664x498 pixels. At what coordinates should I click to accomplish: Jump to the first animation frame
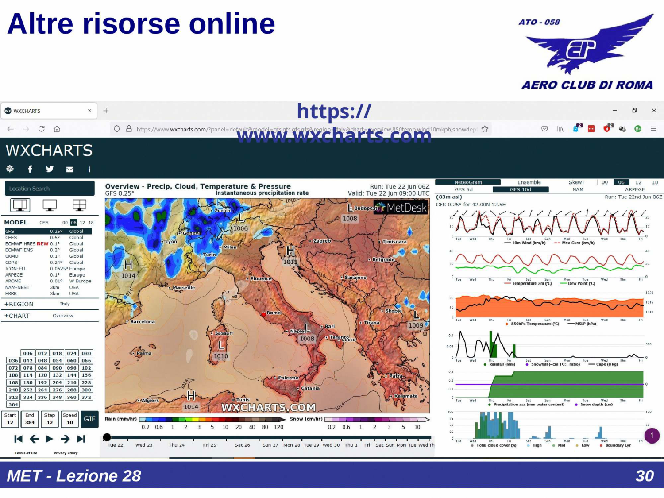(18, 439)
